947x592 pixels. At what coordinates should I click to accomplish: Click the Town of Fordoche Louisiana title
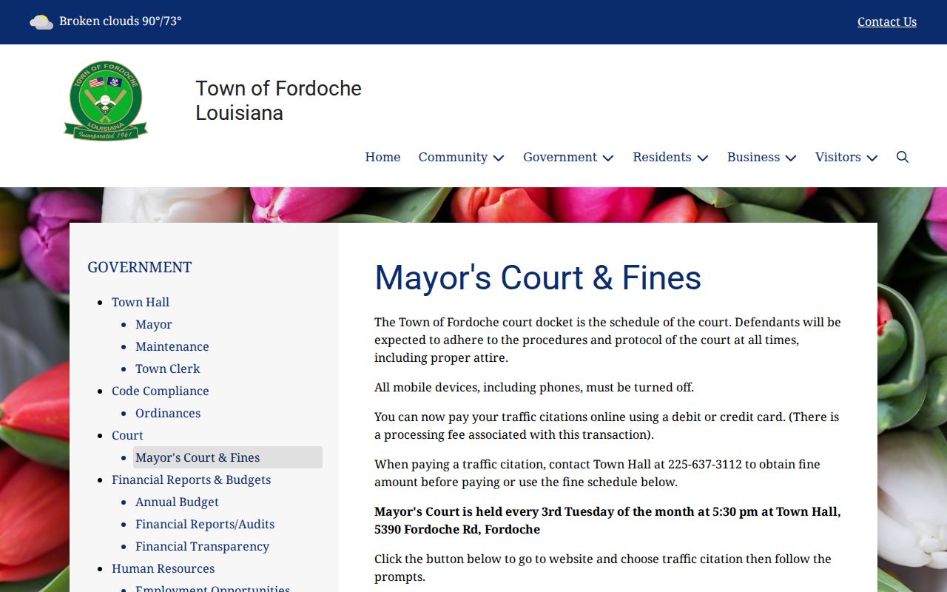coord(278,101)
